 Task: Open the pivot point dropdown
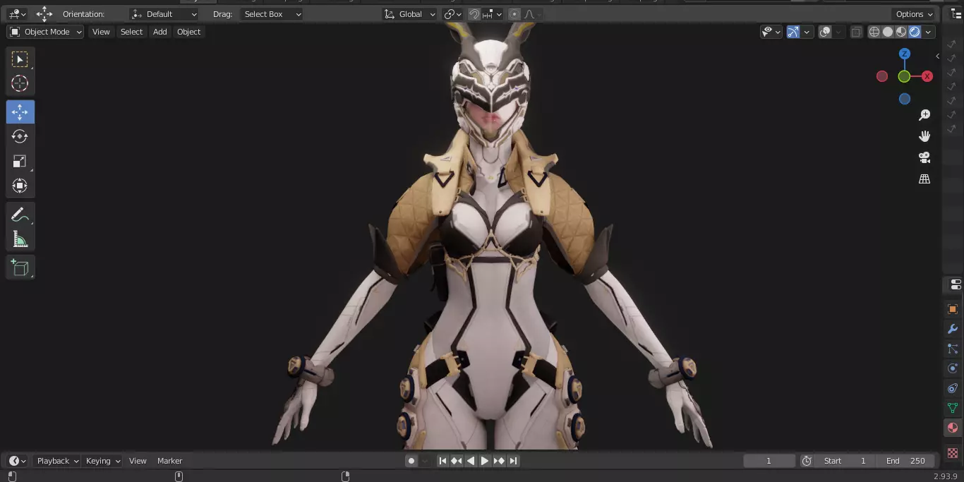452,14
